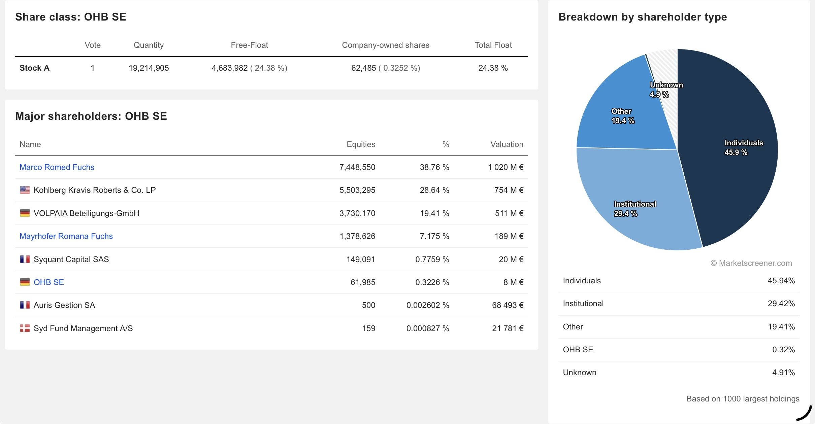The width and height of the screenshot is (815, 424).
Task: Click the Equities column header
Action: (361, 144)
